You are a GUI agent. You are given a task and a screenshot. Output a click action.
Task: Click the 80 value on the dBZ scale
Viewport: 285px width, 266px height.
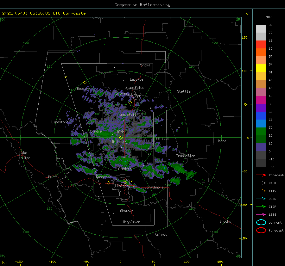click(270, 25)
